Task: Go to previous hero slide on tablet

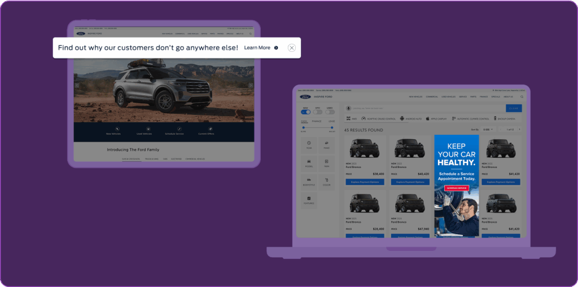Action: (x=77, y=86)
